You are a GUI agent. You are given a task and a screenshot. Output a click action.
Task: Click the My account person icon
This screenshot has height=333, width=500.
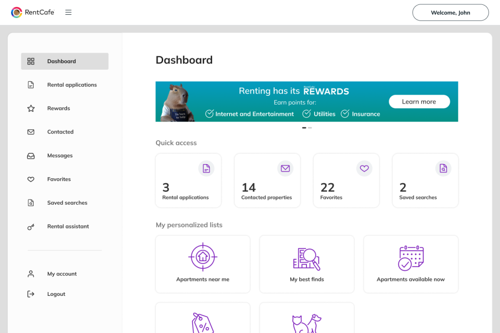tap(31, 274)
